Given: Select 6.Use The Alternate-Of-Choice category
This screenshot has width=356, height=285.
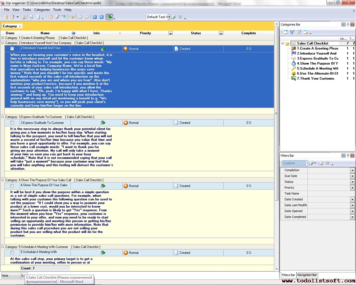Looking at the screenshot, I should 317,73.
